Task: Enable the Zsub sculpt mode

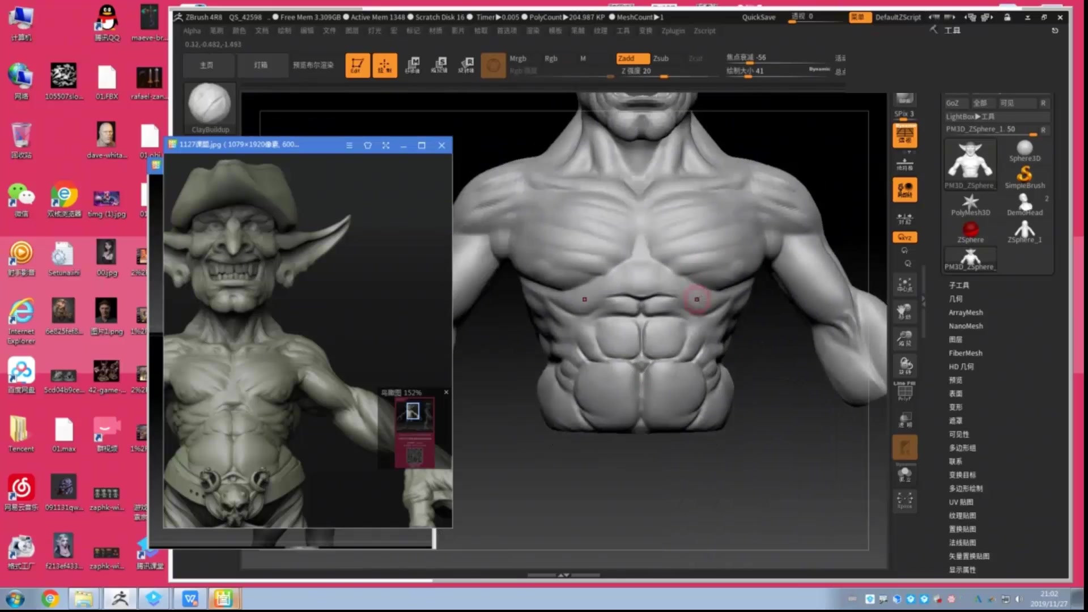Action: 661,58
